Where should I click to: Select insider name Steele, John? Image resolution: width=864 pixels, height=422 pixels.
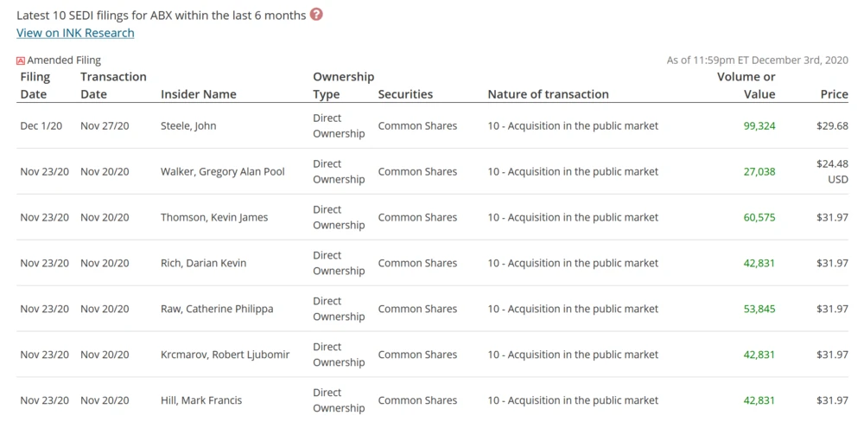[x=188, y=126]
